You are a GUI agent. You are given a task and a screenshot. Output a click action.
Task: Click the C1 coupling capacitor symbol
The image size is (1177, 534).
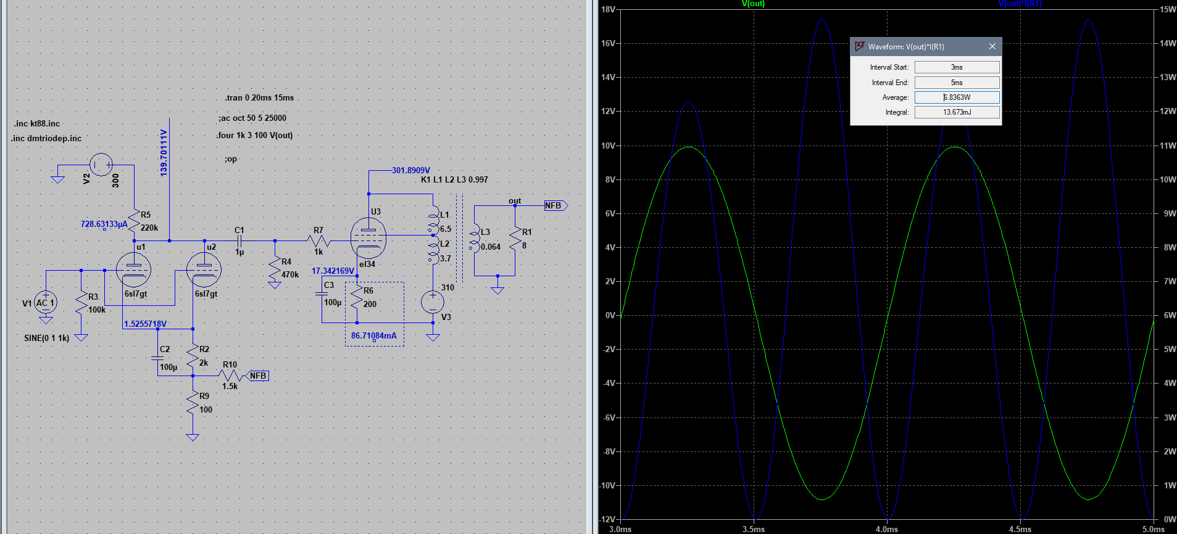click(239, 240)
